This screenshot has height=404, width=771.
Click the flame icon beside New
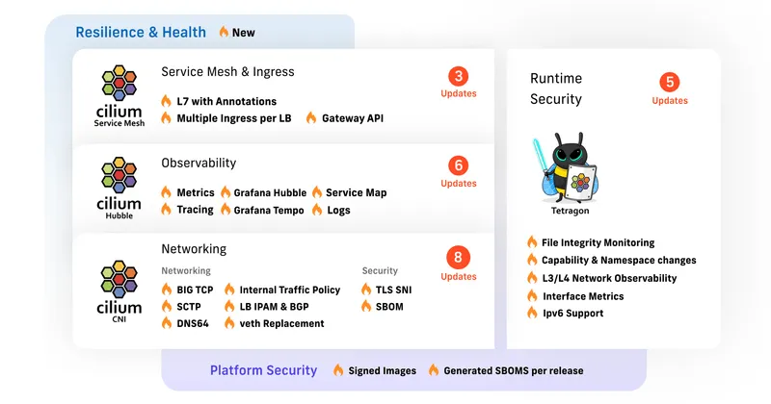(x=224, y=32)
